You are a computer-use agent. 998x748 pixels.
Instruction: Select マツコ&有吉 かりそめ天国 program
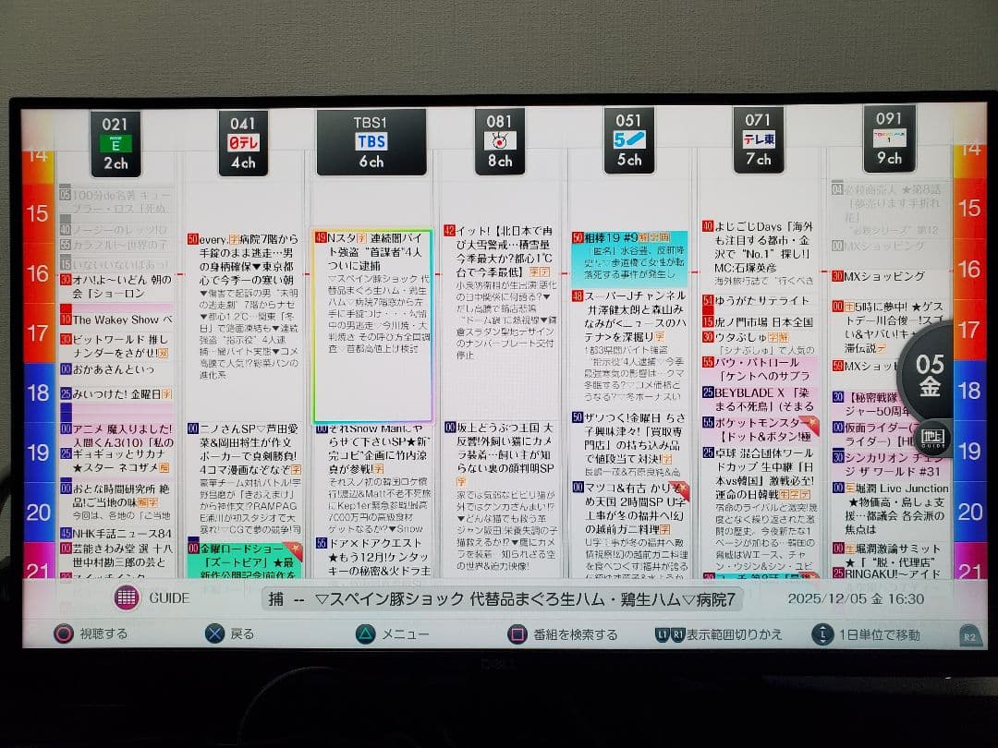click(629, 530)
